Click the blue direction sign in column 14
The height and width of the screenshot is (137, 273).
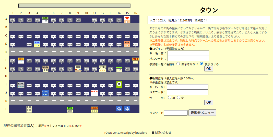[119, 109]
